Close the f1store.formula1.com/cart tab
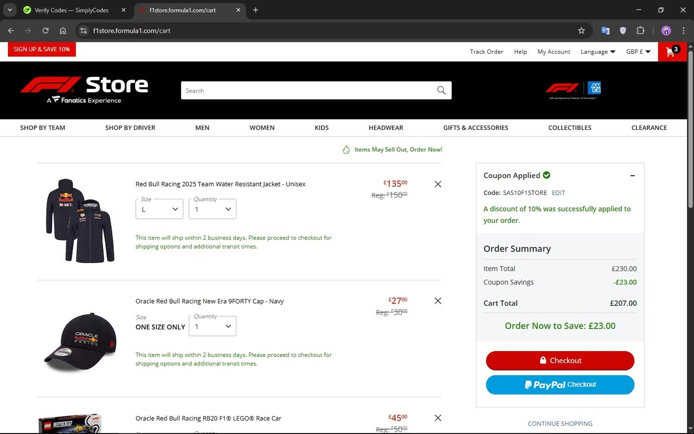This screenshot has height=434, width=694. (238, 10)
